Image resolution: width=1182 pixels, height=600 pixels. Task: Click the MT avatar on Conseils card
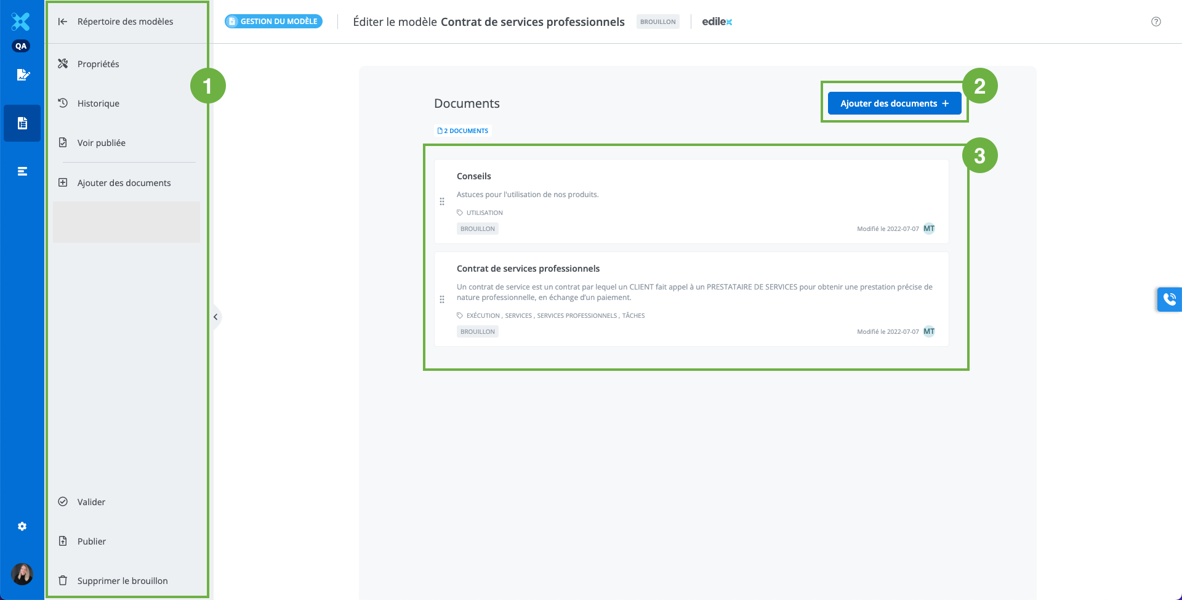[x=929, y=229]
